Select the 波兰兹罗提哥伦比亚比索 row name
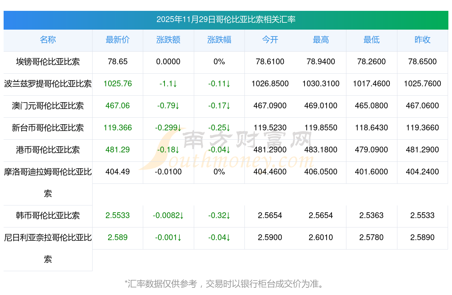The image size is (452, 295). pyautogui.click(x=48, y=84)
